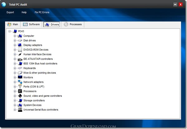The image size is (187, 129).
Task: Click the Network adapters icon
Action: pyautogui.click(x=20, y=82)
